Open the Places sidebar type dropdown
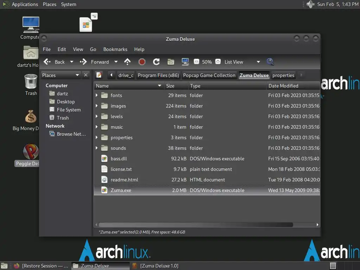The image size is (360, 270). pyautogui.click(x=61, y=75)
